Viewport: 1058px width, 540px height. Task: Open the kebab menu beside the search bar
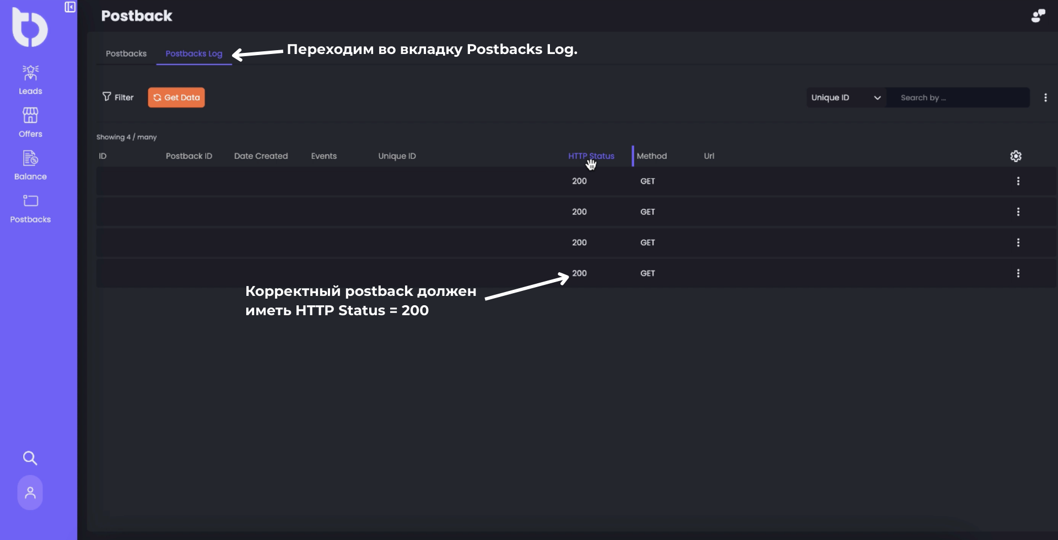[x=1046, y=97]
